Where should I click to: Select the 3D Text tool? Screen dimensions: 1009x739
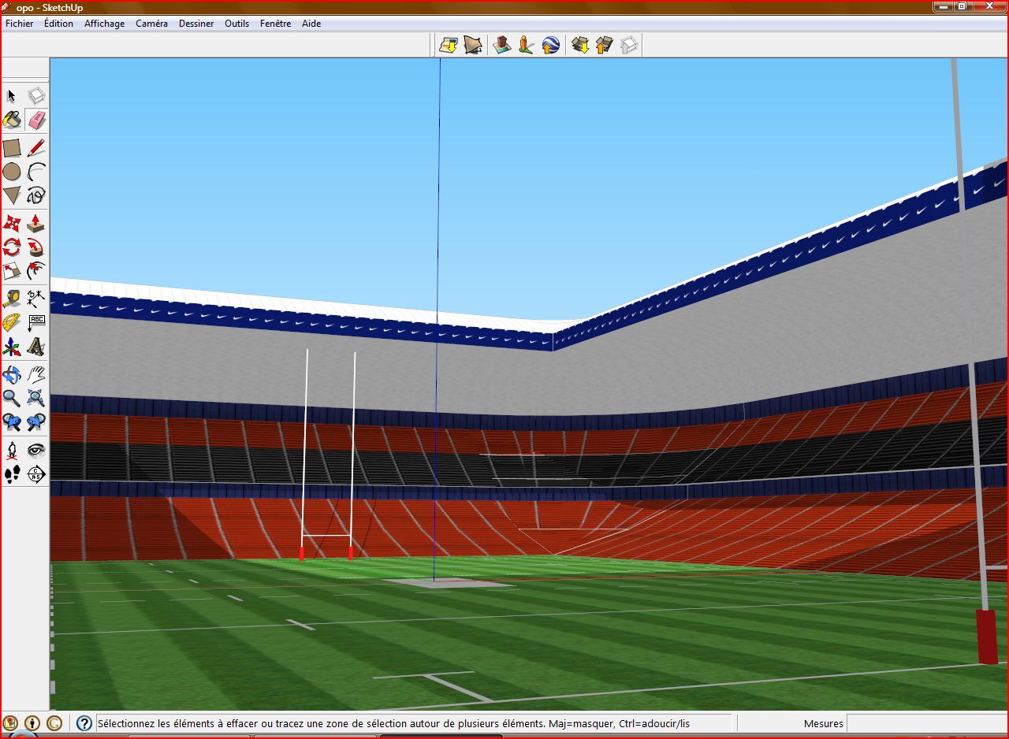click(36, 347)
